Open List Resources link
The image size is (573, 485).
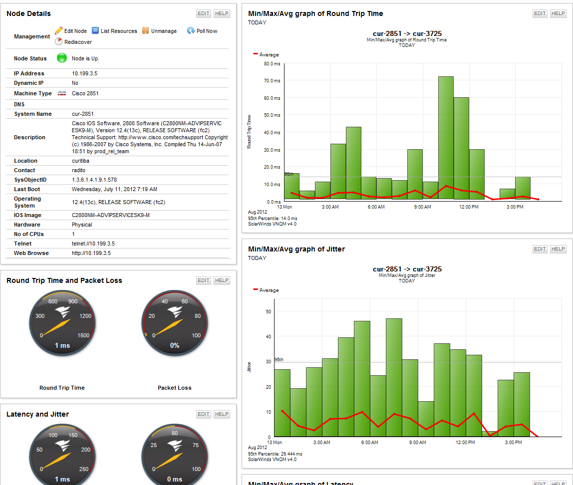[119, 31]
